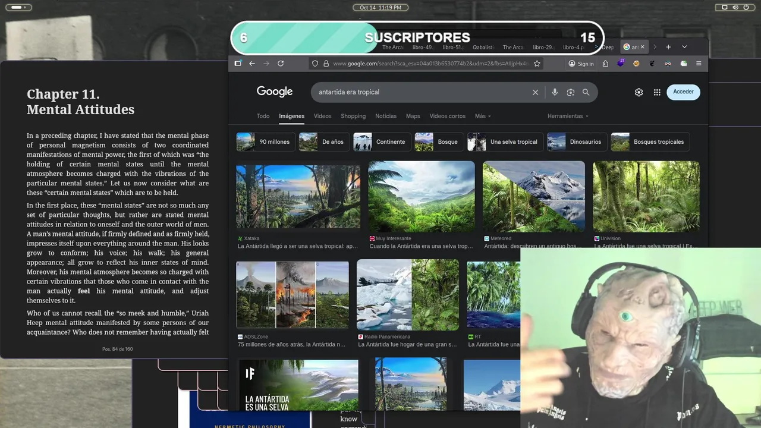Screen dimensions: 761x428
Task: Toggle the Firefox sidebar icon
Action: (238, 64)
